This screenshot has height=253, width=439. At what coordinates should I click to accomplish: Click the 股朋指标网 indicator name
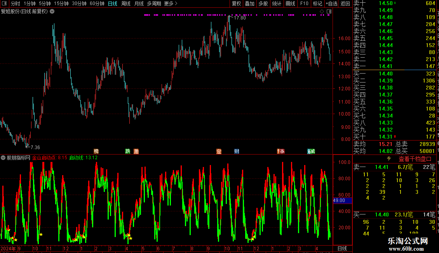(x=19, y=158)
